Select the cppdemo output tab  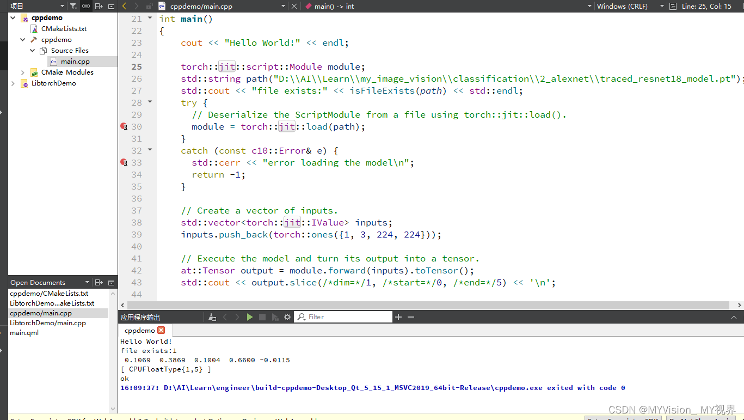tap(139, 330)
